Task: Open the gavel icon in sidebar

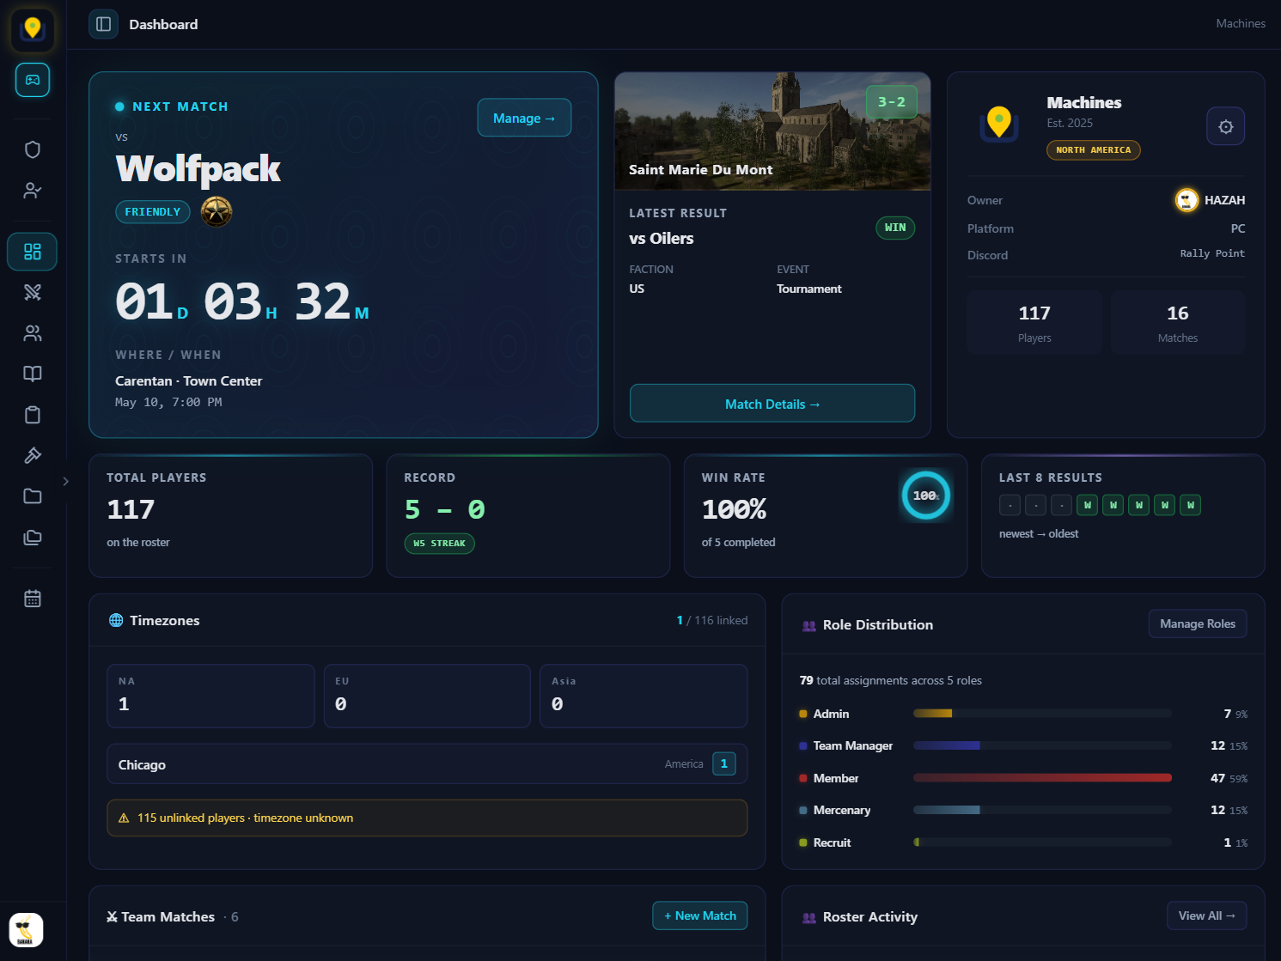Action: click(33, 455)
